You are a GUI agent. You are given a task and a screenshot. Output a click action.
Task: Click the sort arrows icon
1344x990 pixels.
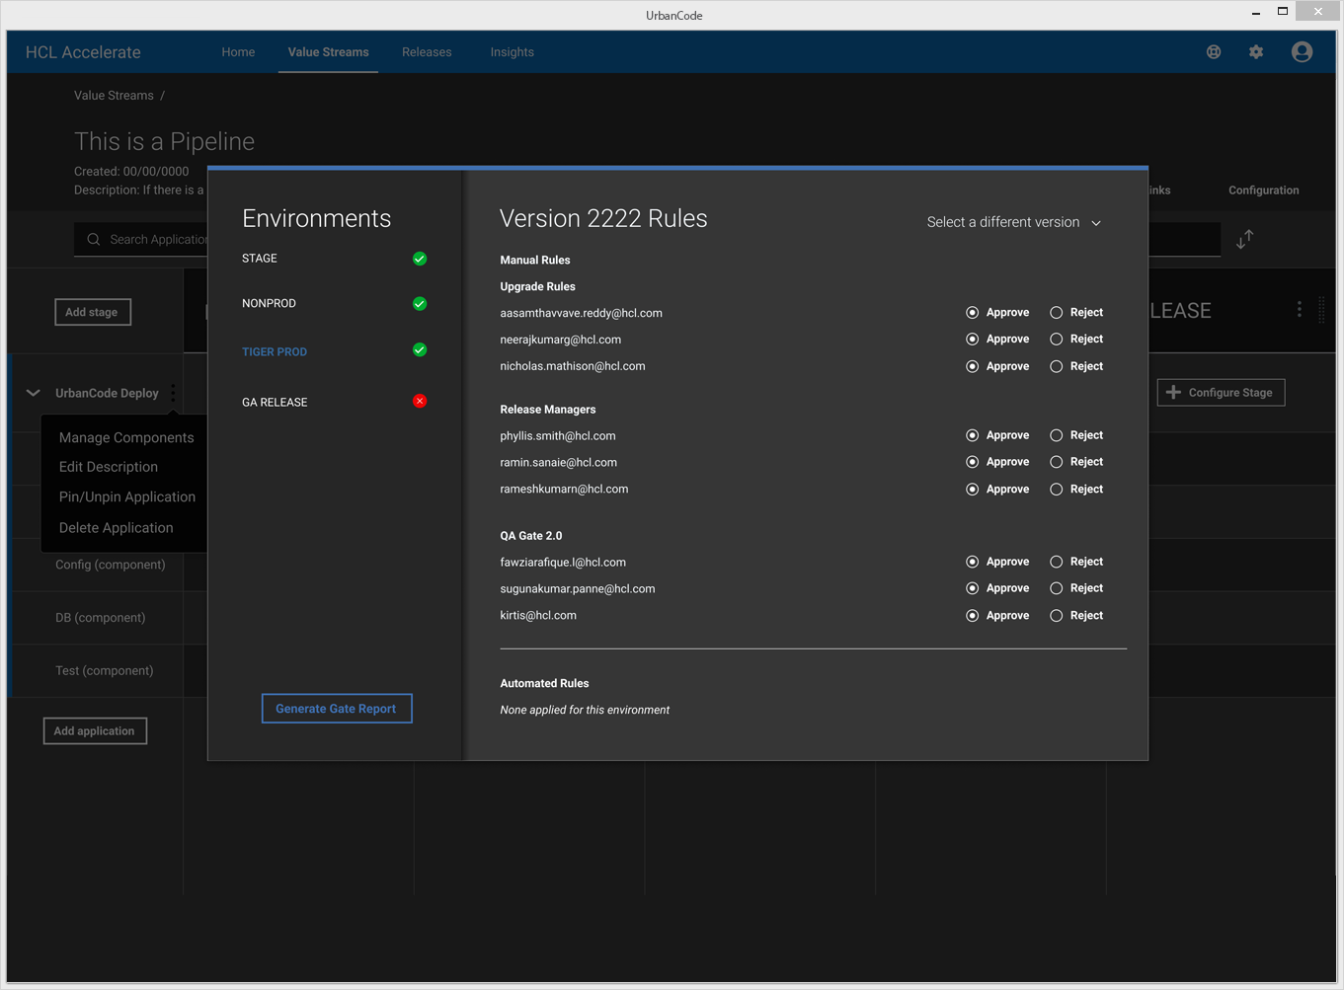coord(1244,239)
